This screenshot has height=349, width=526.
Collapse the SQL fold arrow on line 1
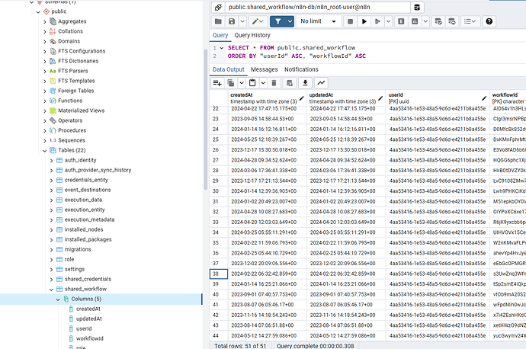(x=222, y=48)
